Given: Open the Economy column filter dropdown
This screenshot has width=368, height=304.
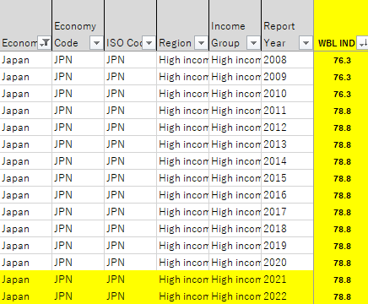Looking at the screenshot, I should [x=44, y=43].
